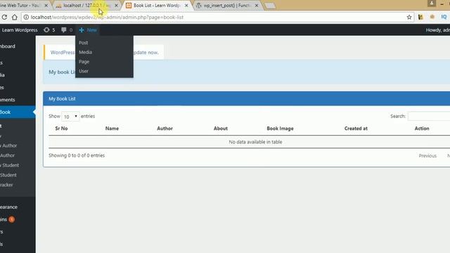Viewport: 450px width, 253px height.
Task: Sort table by Name column
Action: point(112,129)
